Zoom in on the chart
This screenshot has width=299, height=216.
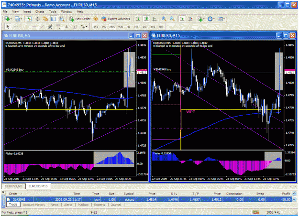[164, 19]
